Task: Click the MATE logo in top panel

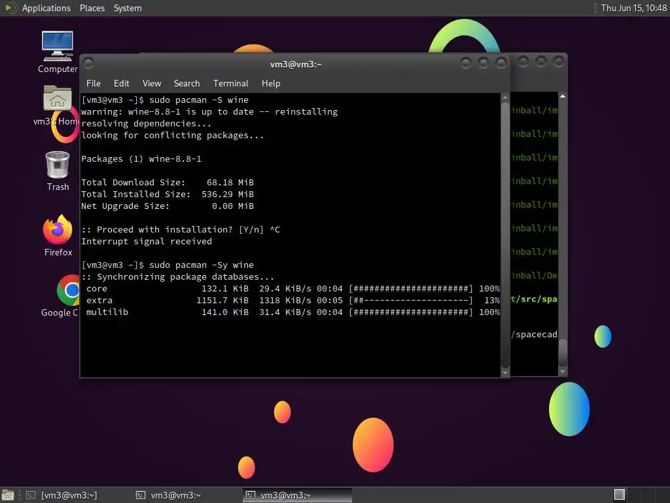Action: click(x=10, y=8)
